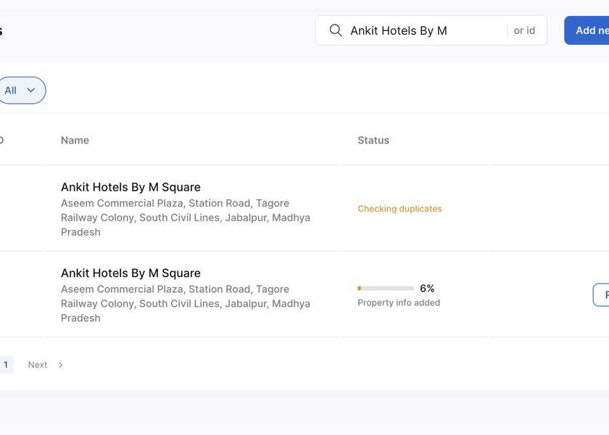
Task: Click the address text in the 6% progress row
Action: pos(186,303)
